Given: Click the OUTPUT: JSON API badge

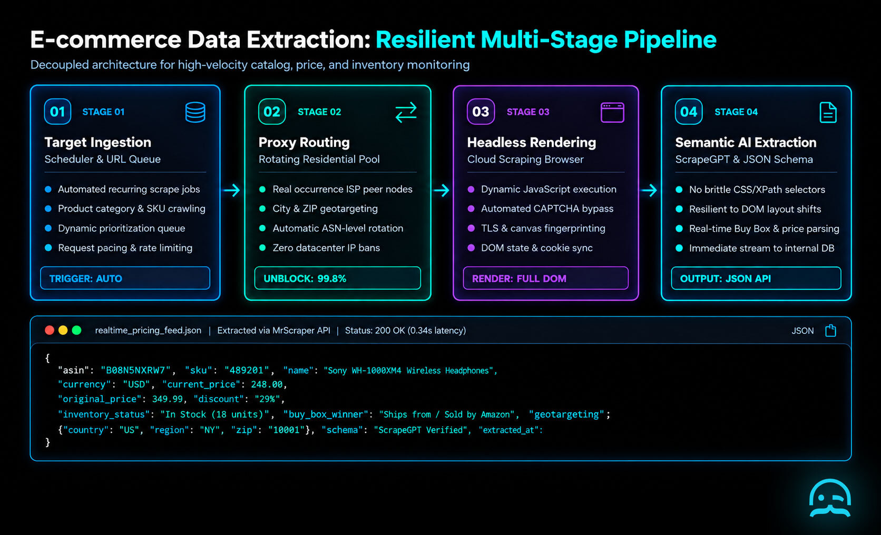Looking at the screenshot, I should click(x=756, y=278).
